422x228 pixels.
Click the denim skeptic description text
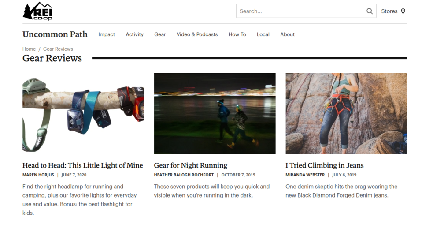coord(341,191)
